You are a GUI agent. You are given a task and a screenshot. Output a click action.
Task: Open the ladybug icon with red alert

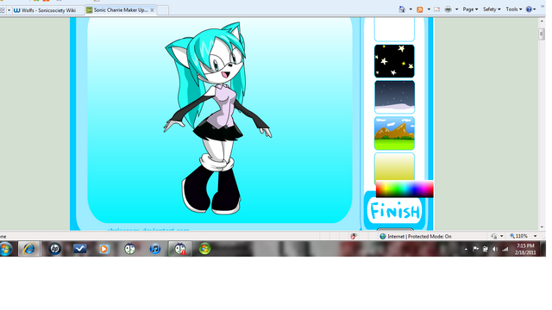coord(180,249)
